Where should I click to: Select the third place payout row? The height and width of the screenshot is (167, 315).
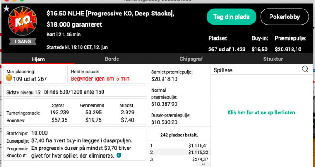179,159
